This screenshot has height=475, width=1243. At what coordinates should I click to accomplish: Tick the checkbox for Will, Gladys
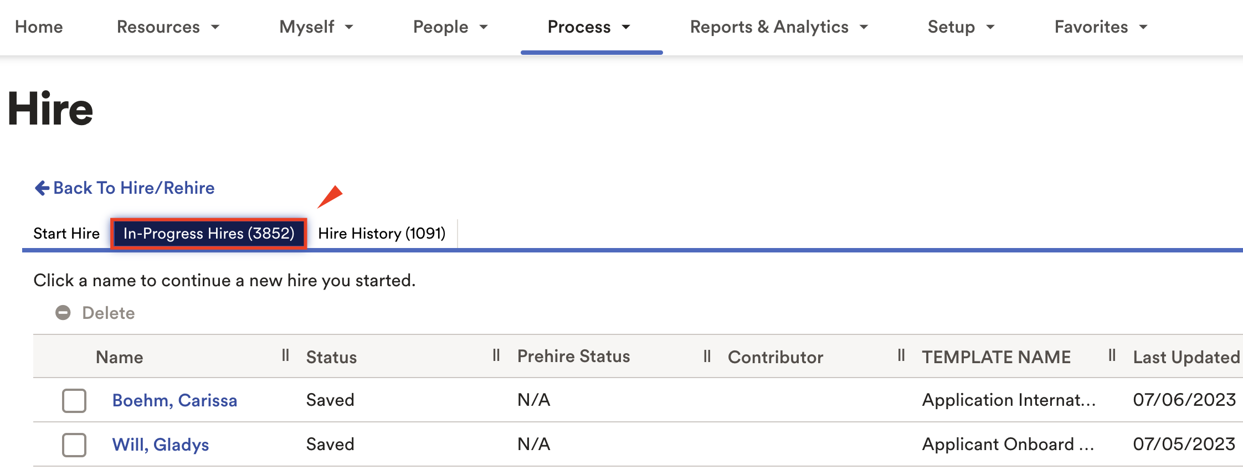pos(74,445)
